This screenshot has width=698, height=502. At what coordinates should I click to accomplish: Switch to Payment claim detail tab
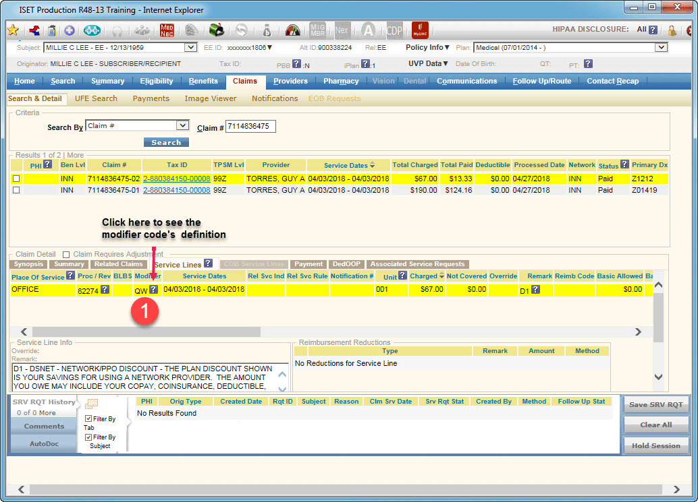[x=308, y=264]
